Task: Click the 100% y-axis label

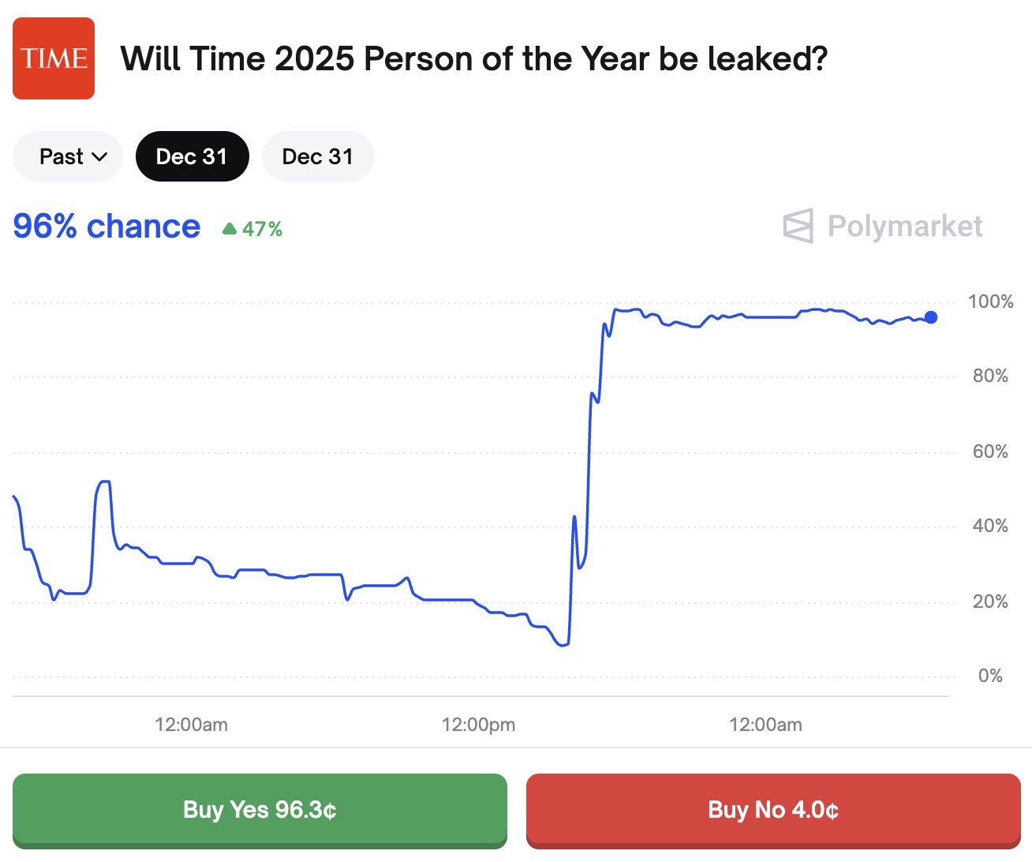Action: point(990,302)
